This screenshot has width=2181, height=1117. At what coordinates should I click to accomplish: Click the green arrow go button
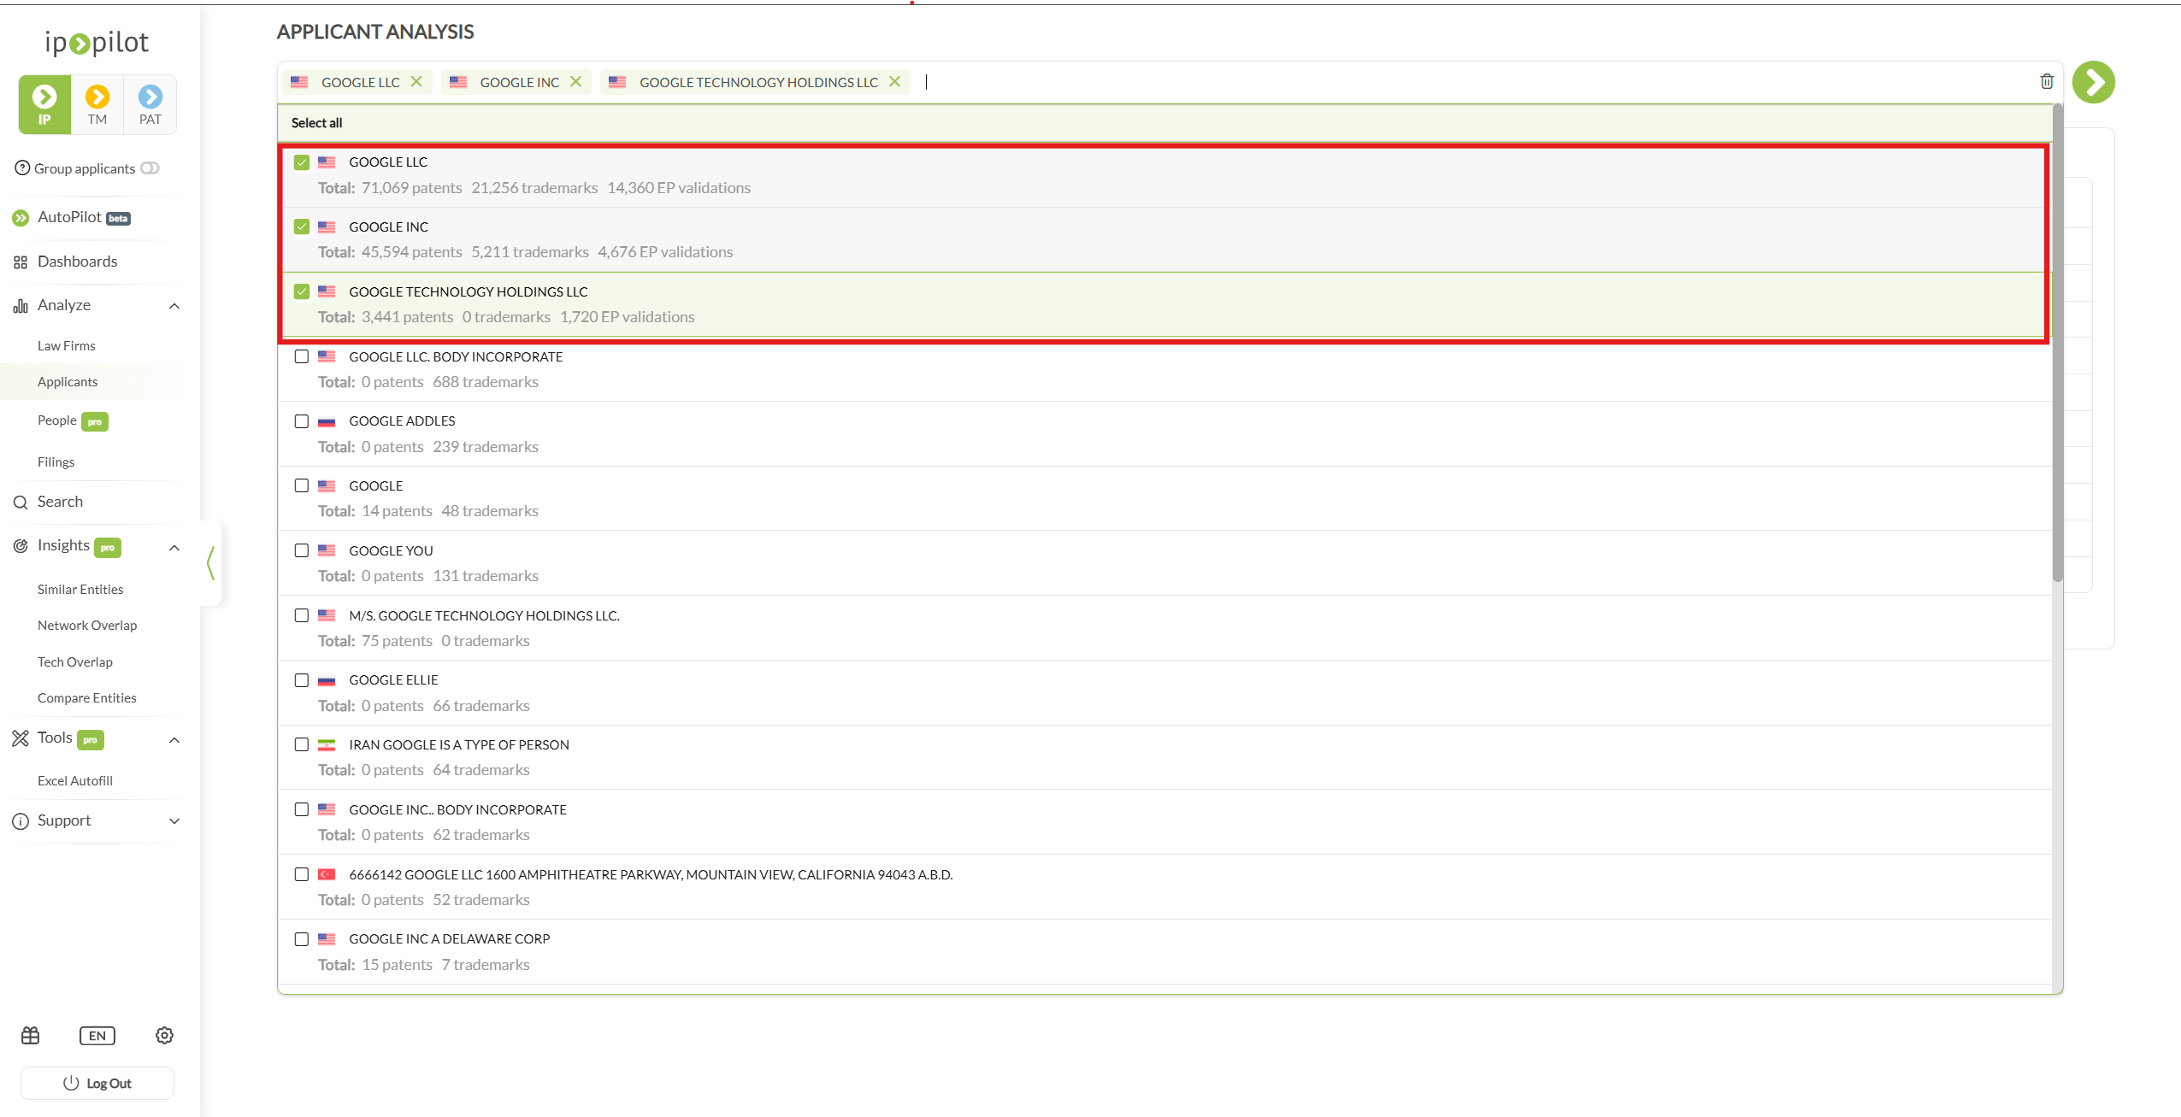click(2093, 82)
